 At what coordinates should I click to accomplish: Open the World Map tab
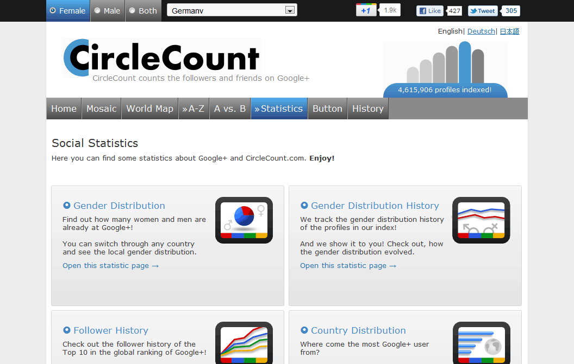tap(149, 108)
